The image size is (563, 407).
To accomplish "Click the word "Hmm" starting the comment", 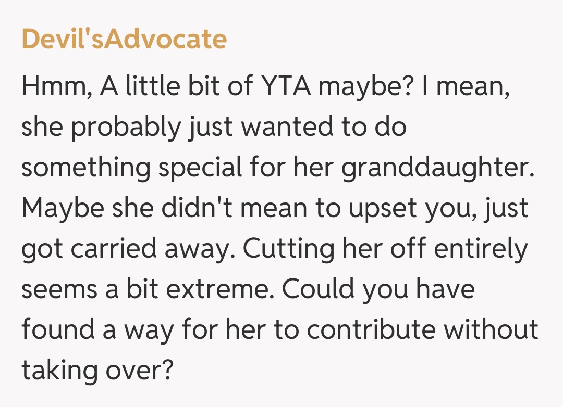I will tap(51, 86).
